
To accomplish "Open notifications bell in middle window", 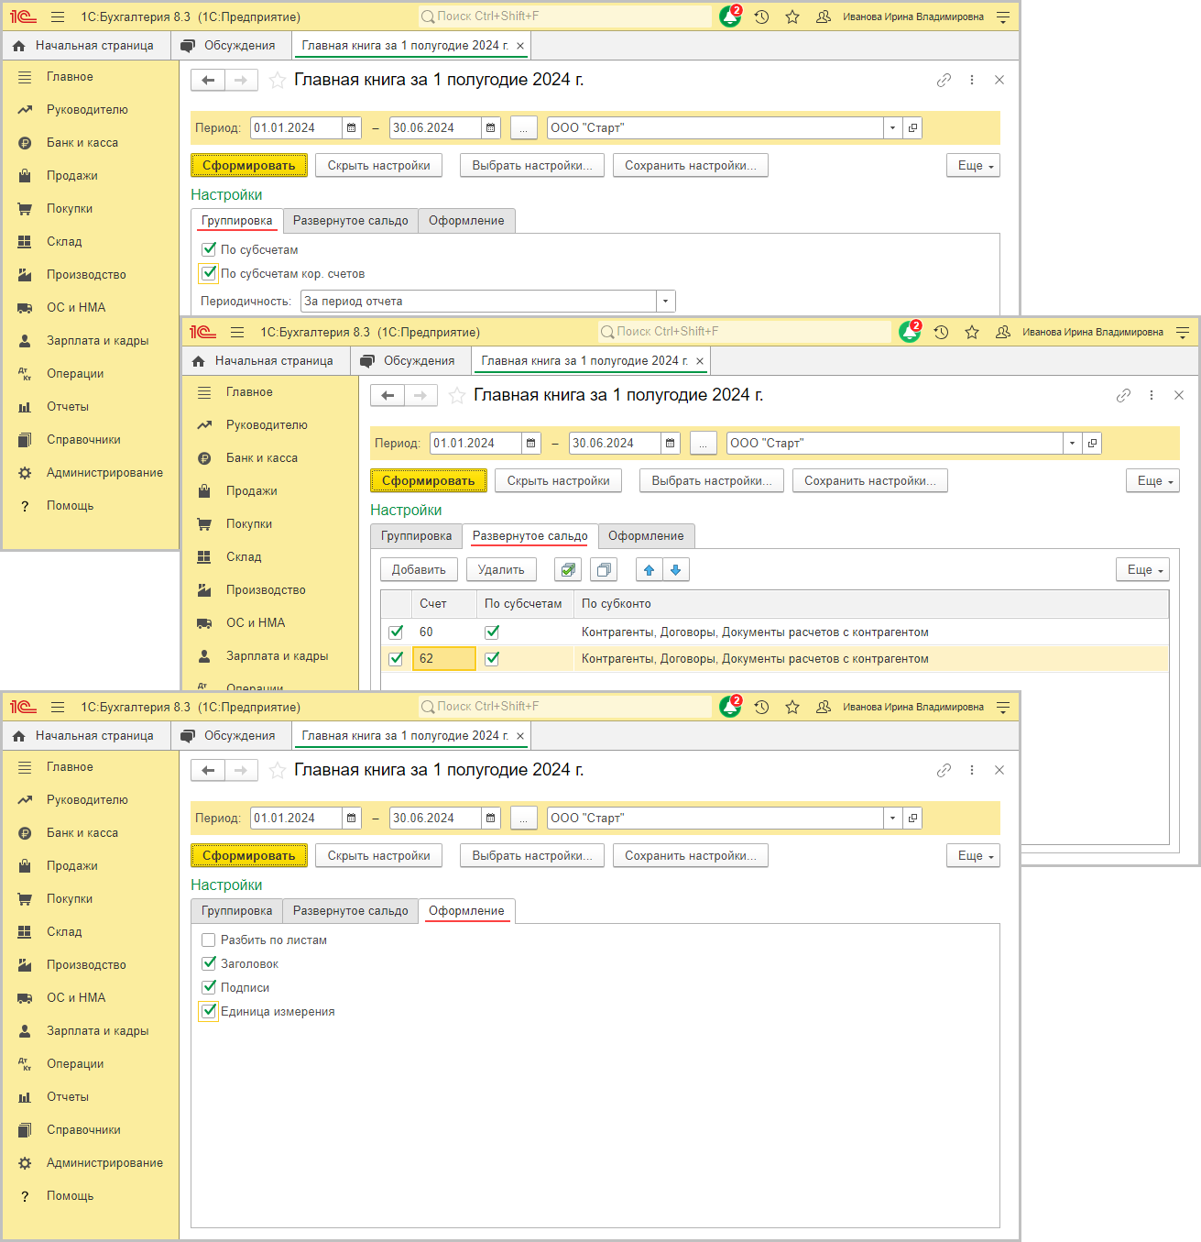I will (x=910, y=332).
